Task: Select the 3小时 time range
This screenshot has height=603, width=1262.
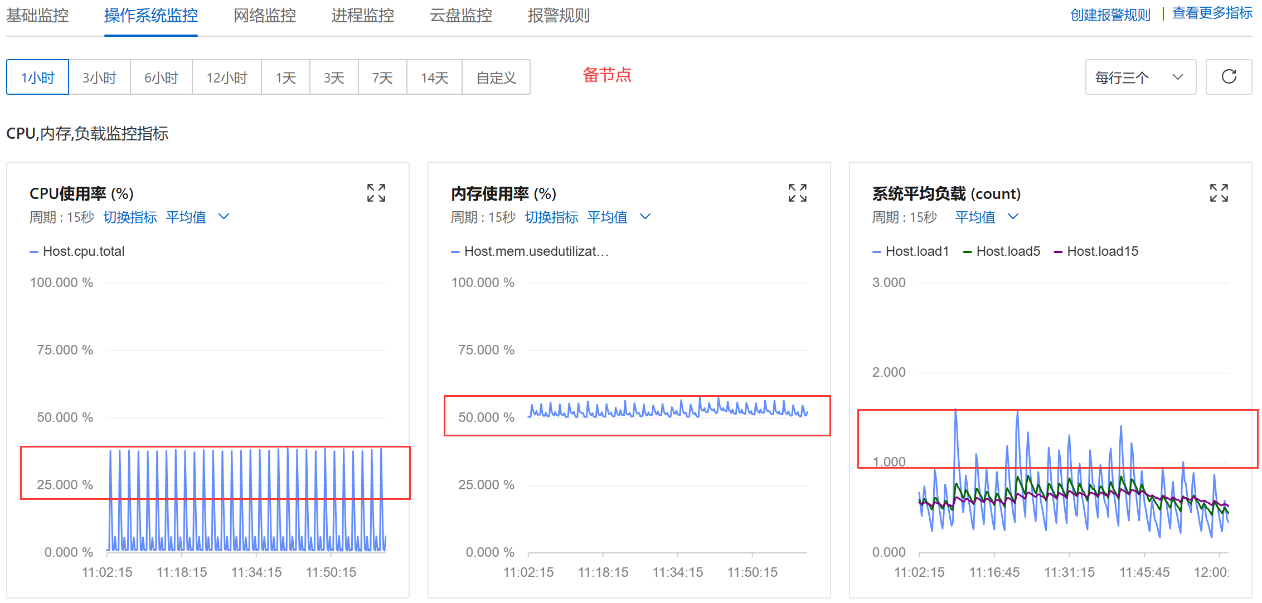Action: point(100,77)
